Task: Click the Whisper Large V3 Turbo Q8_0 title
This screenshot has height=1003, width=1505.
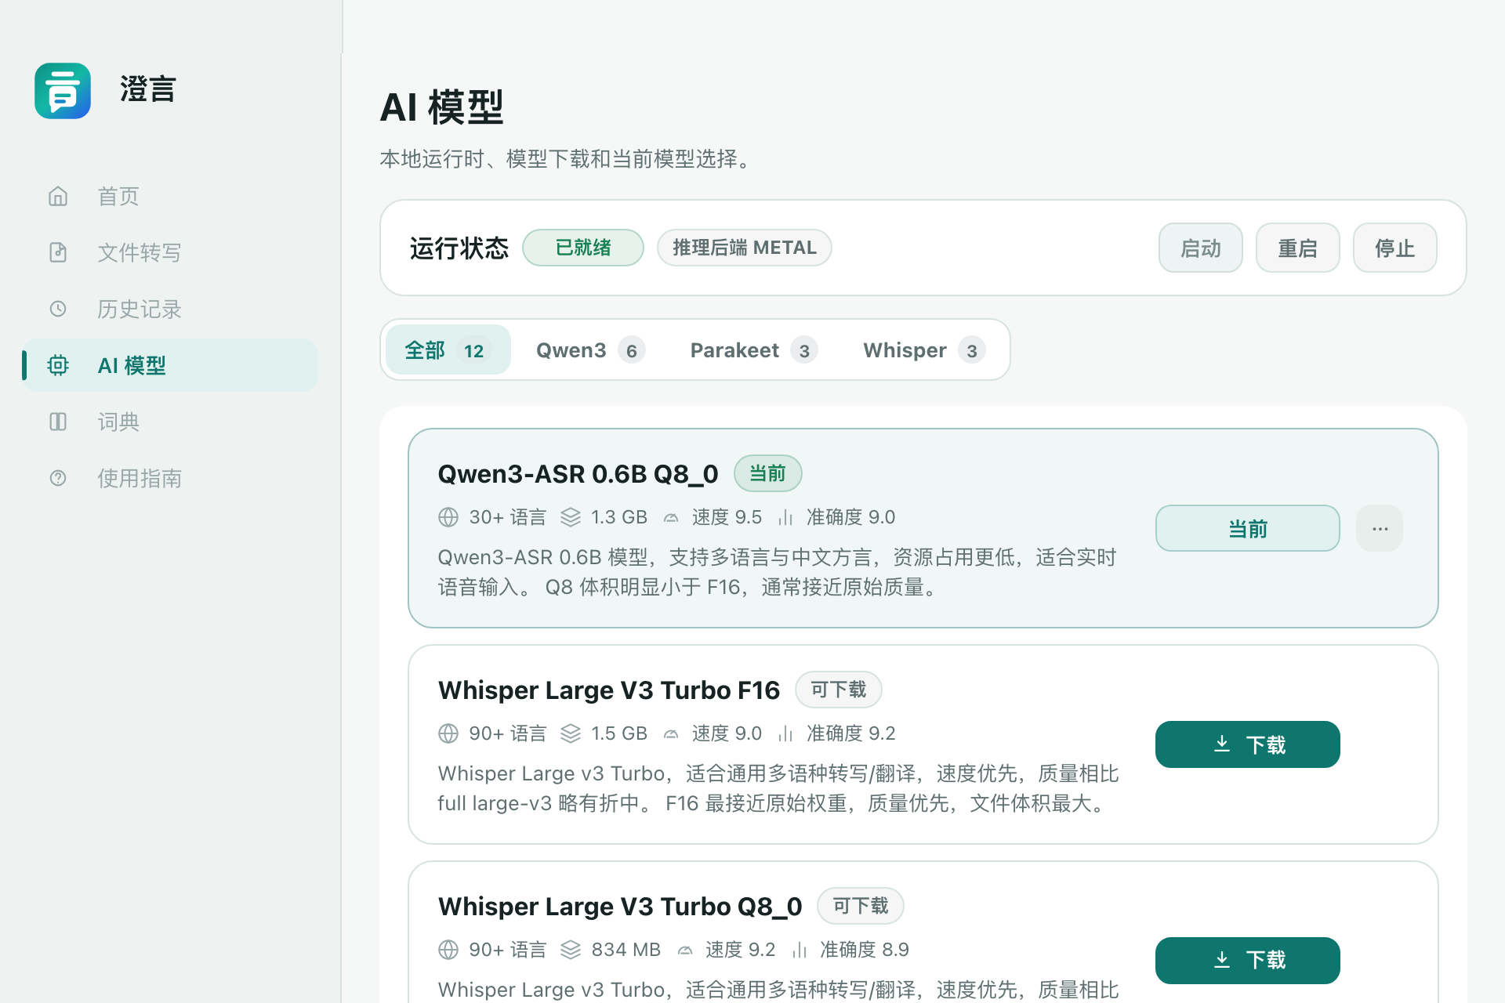Action: coord(620,907)
